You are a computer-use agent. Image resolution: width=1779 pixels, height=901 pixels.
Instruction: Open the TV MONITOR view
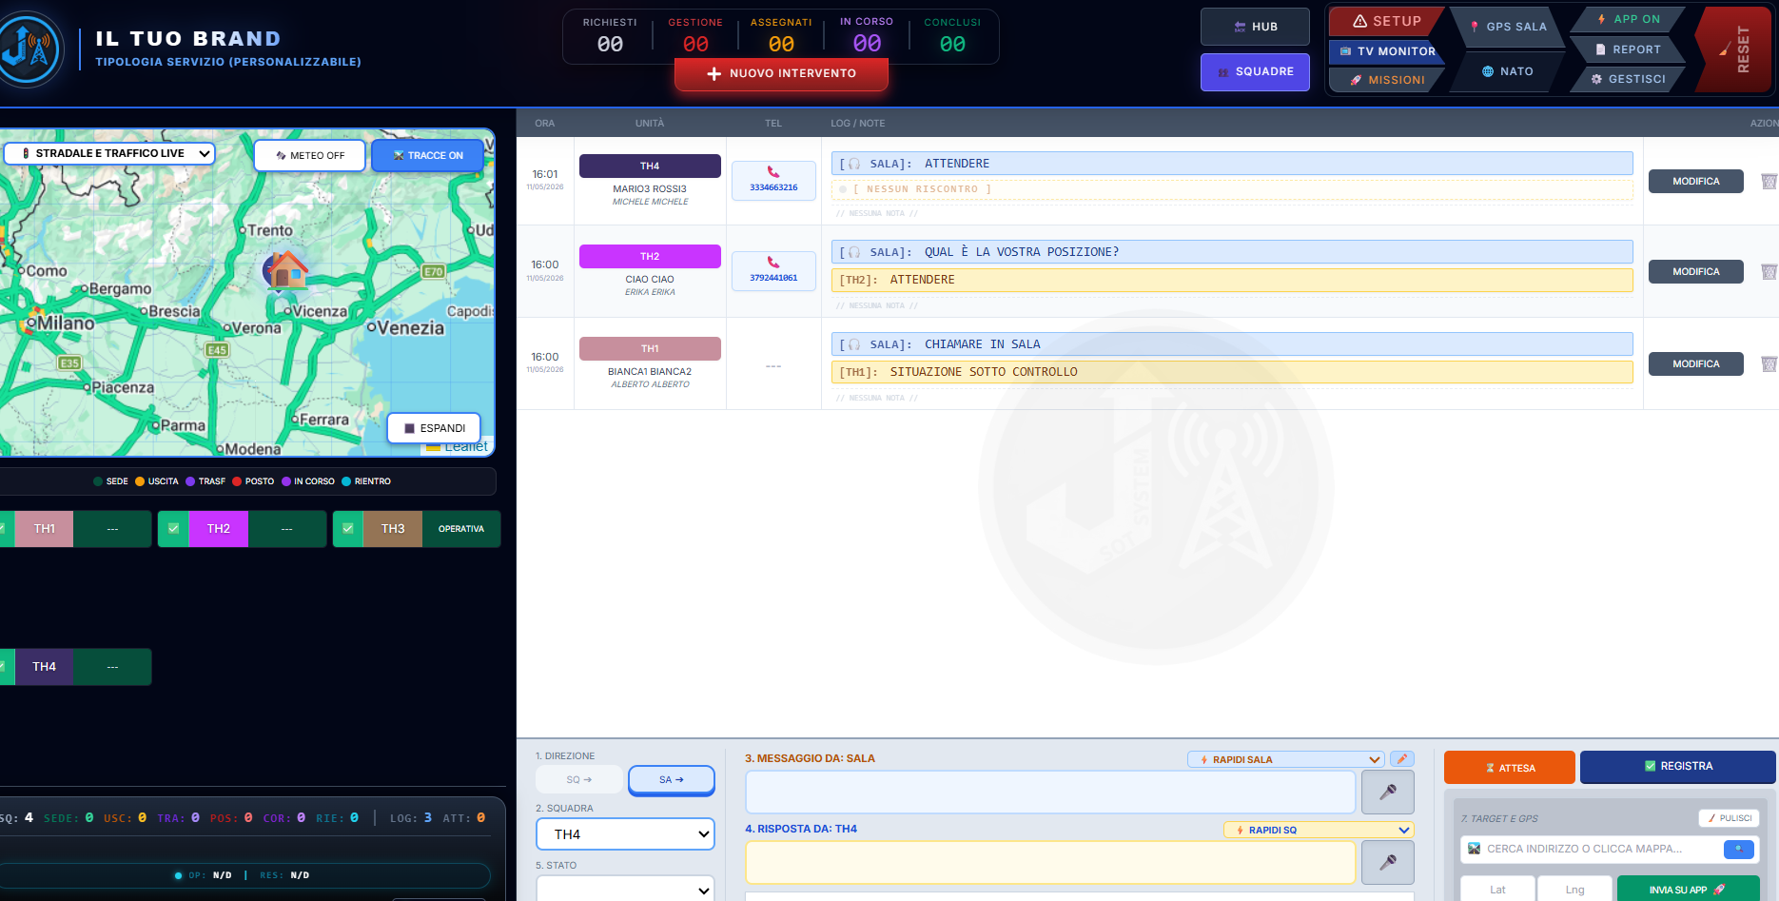pyautogui.click(x=1386, y=51)
